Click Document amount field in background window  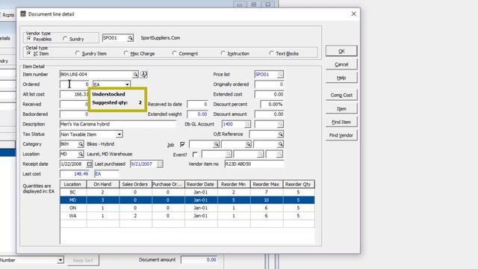[x=199, y=260]
